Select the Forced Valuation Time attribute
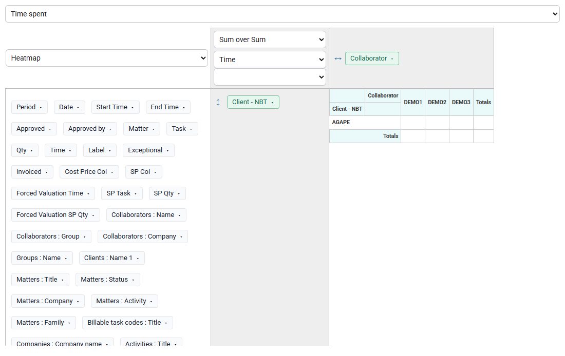565x356 pixels. pos(53,193)
